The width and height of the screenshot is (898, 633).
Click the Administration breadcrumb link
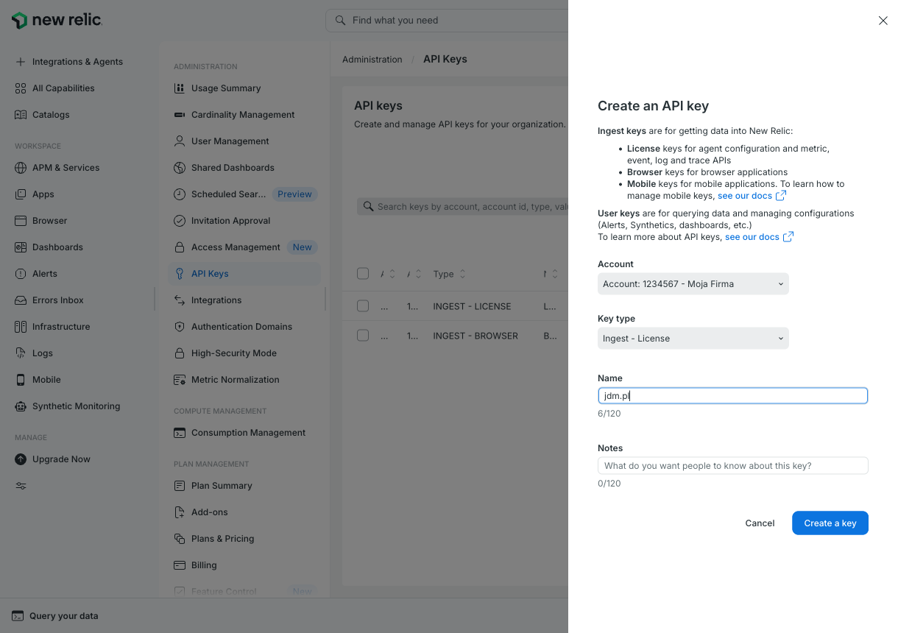[x=372, y=60]
